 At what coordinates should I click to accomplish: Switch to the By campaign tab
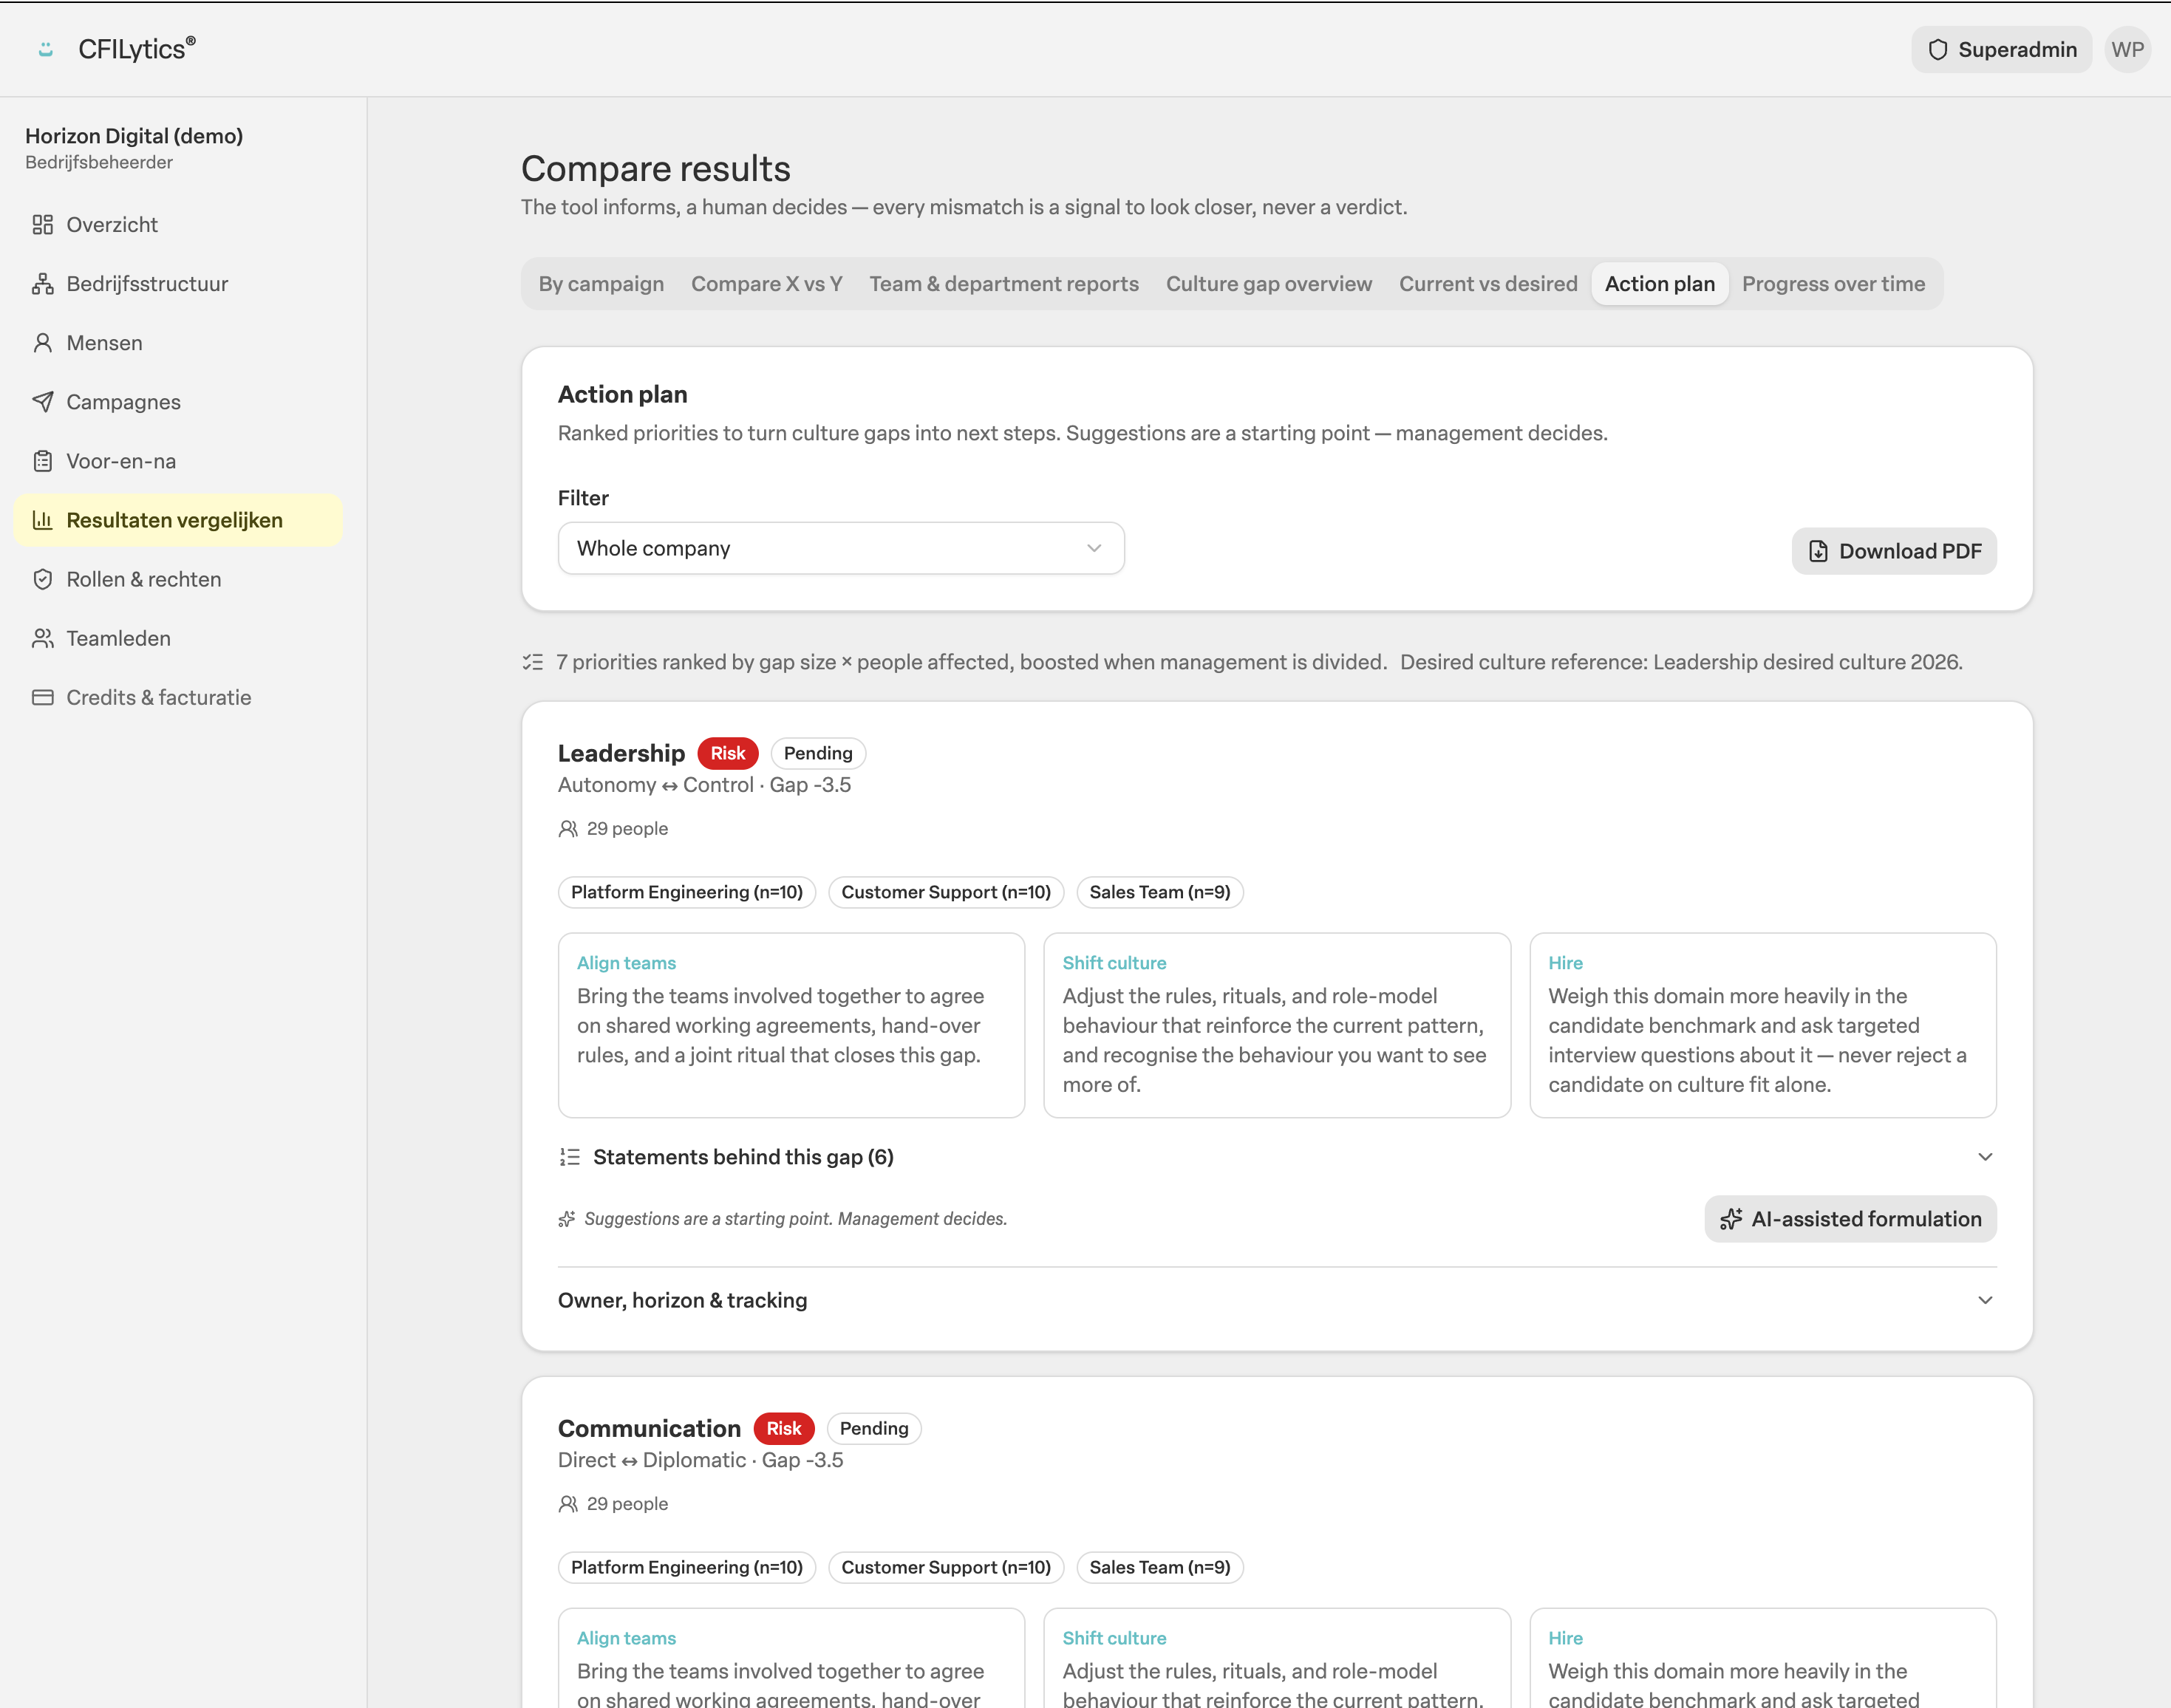point(601,283)
